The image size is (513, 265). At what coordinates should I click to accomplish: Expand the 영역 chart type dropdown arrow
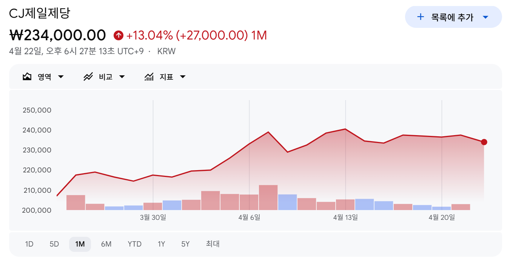tap(60, 77)
